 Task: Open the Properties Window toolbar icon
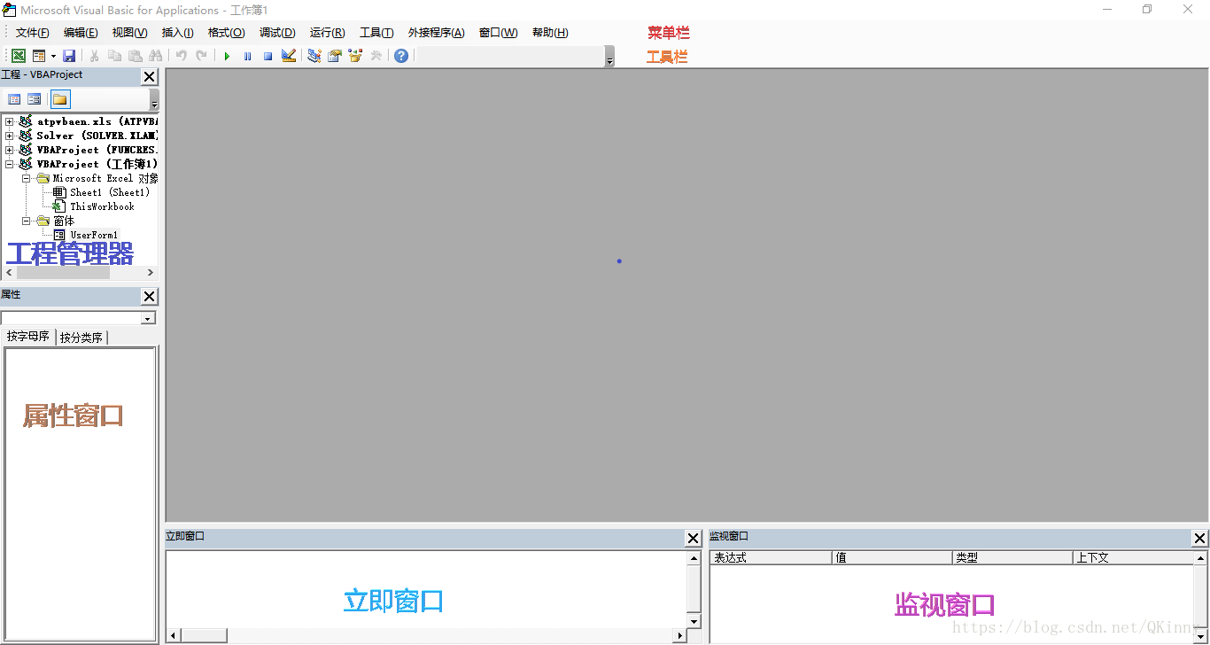click(x=335, y=56)
